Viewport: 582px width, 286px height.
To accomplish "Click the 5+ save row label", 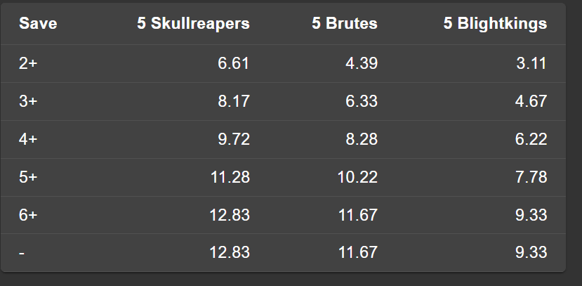I will (28, 177).
